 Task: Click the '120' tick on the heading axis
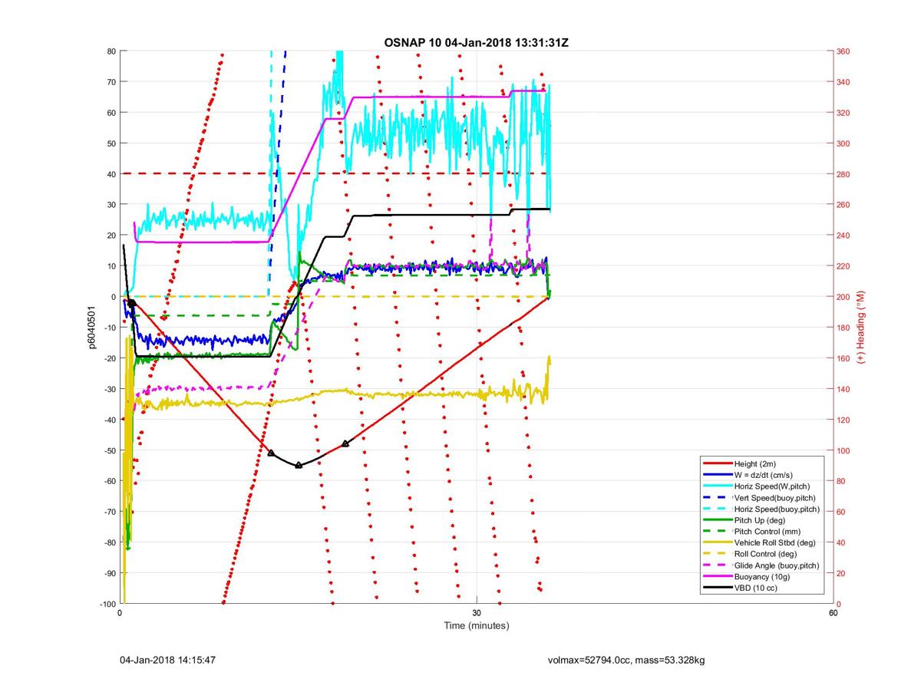tap(844, 420)
